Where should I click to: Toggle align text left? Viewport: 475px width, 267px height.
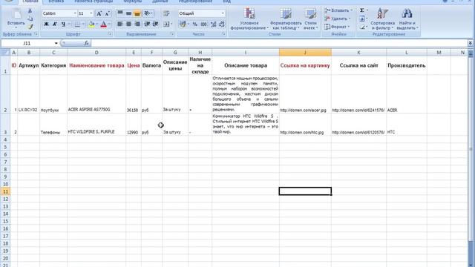(120, 24)
